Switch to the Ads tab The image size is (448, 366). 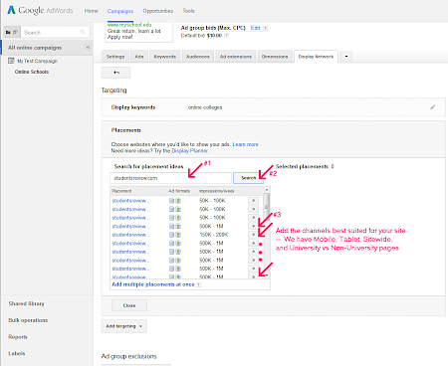pos(139,57)
